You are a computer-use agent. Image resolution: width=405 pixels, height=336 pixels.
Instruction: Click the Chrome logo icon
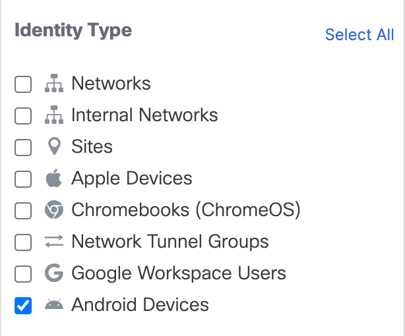click(x=54, y=210)
